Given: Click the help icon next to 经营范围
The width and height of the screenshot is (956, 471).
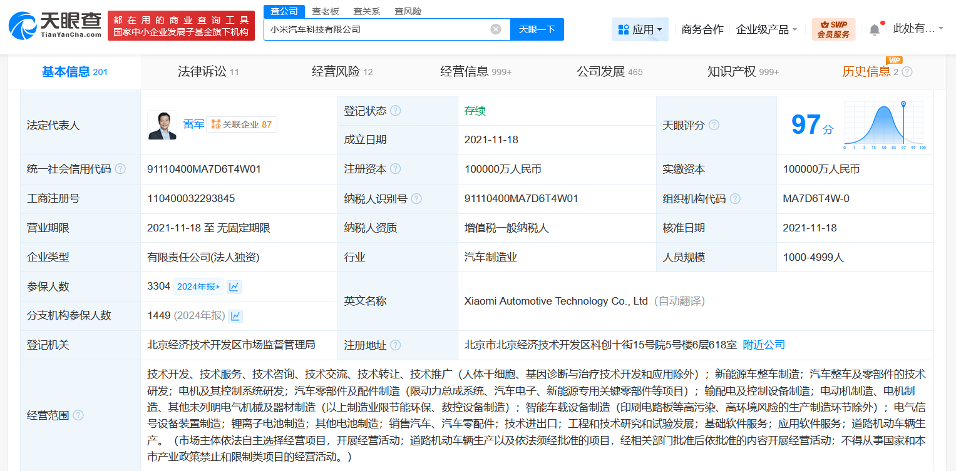Looking at the screenshot, I should [x=78, y=415].
